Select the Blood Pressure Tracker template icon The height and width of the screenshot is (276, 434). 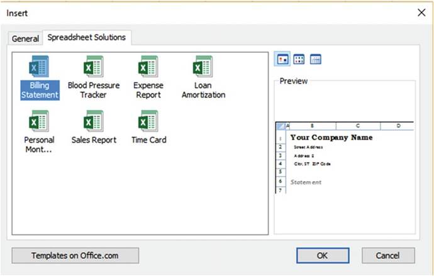[93, 67]
